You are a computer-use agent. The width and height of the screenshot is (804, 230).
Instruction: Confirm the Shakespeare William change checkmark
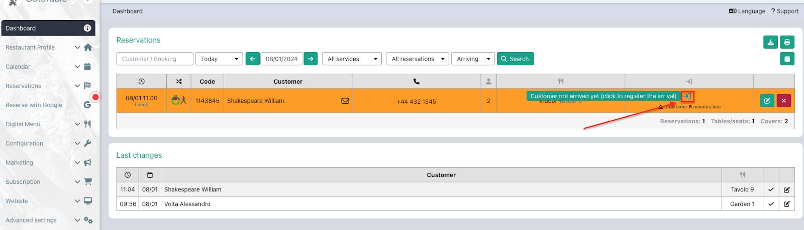771,189
